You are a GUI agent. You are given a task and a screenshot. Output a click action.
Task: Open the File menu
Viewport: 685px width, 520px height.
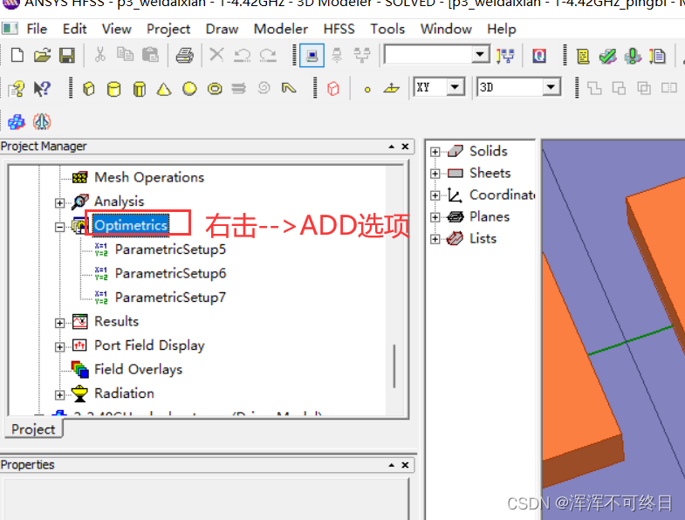[37, 29]
